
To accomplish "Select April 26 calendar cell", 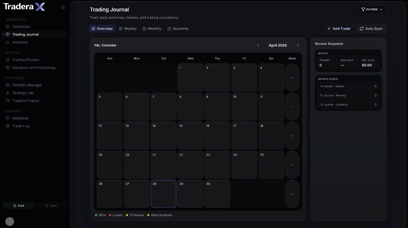I will pyautogui.click(x=110, y=194).
